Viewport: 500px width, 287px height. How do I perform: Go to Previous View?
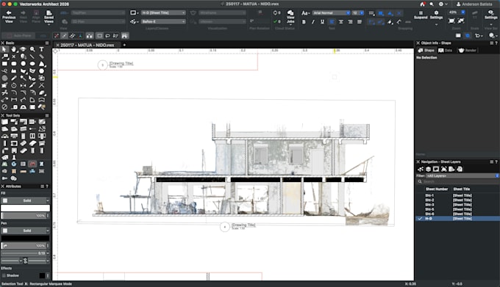tap(9, 17)
